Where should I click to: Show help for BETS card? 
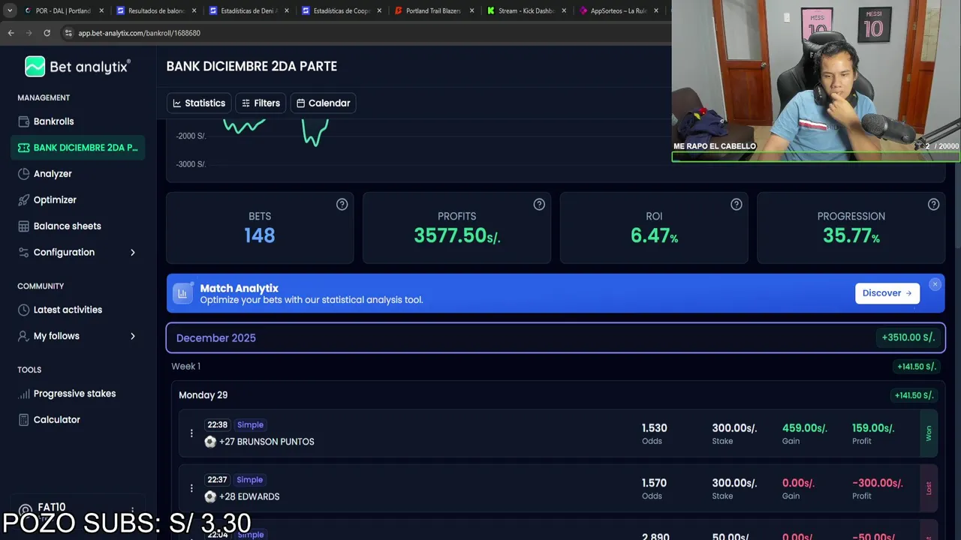pos(342,204)
